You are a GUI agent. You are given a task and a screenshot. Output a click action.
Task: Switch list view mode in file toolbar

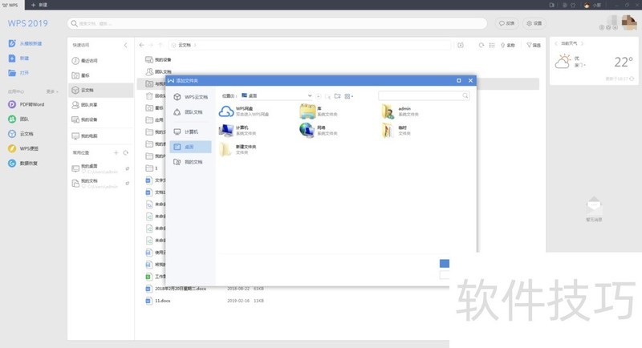pos(492,45)
